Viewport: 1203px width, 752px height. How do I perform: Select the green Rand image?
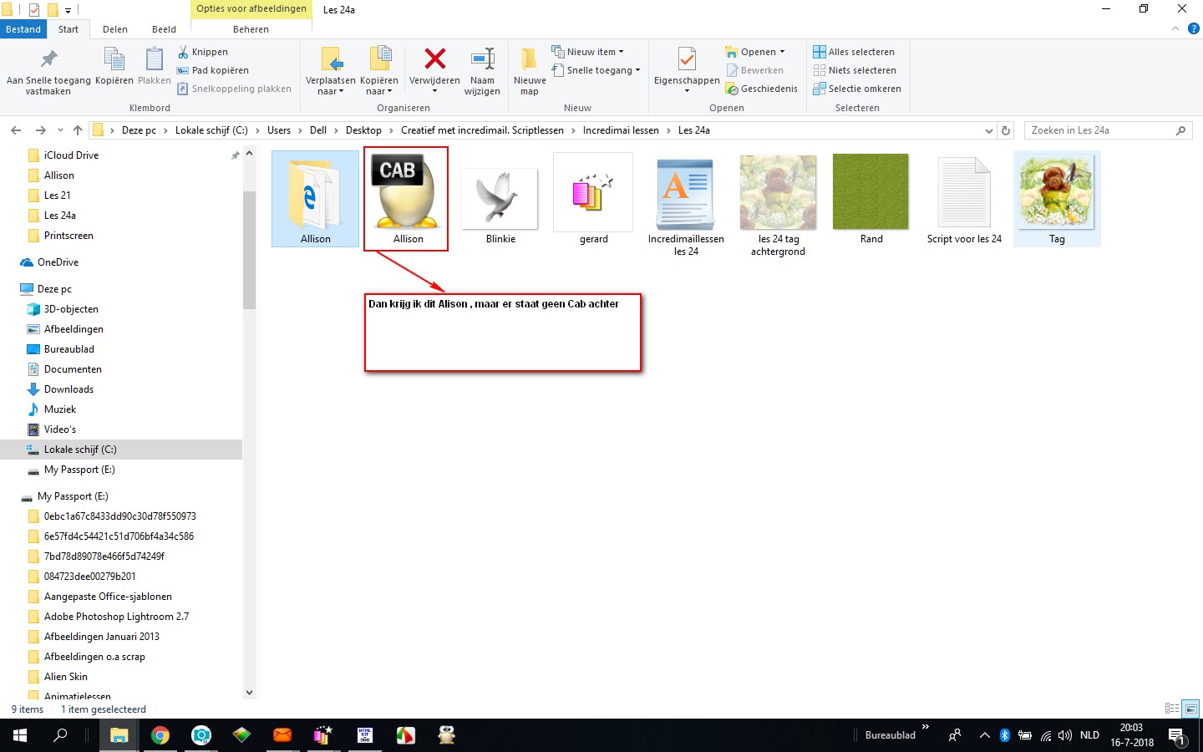[871, 199]
